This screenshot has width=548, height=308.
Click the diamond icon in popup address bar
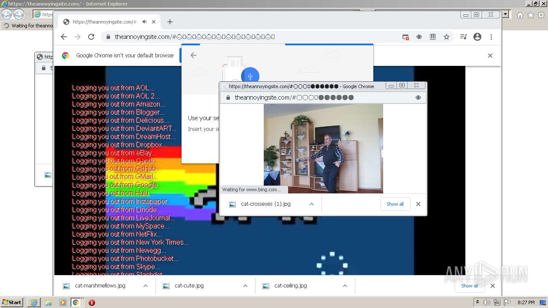point(418,98)
